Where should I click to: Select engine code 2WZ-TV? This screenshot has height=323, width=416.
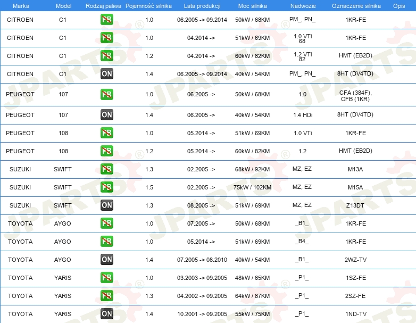coord(355,260)
